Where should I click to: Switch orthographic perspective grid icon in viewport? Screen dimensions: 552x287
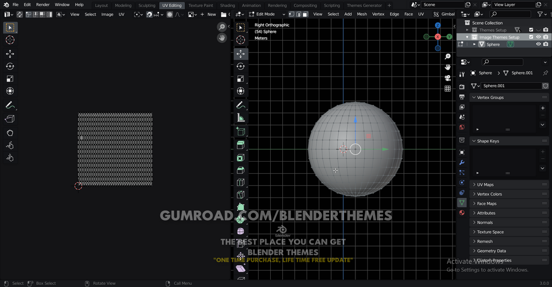[448, 88]
